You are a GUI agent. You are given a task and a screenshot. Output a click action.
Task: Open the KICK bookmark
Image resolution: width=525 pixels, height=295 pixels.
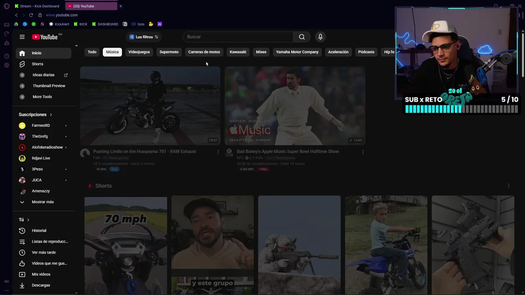point(80,24)
